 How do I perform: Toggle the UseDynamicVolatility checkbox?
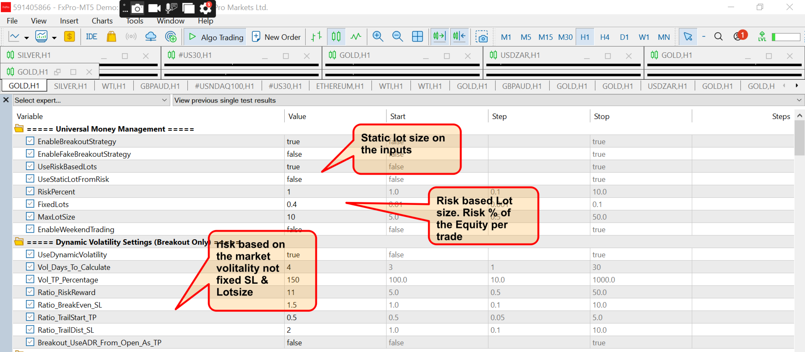coord(30,254)
